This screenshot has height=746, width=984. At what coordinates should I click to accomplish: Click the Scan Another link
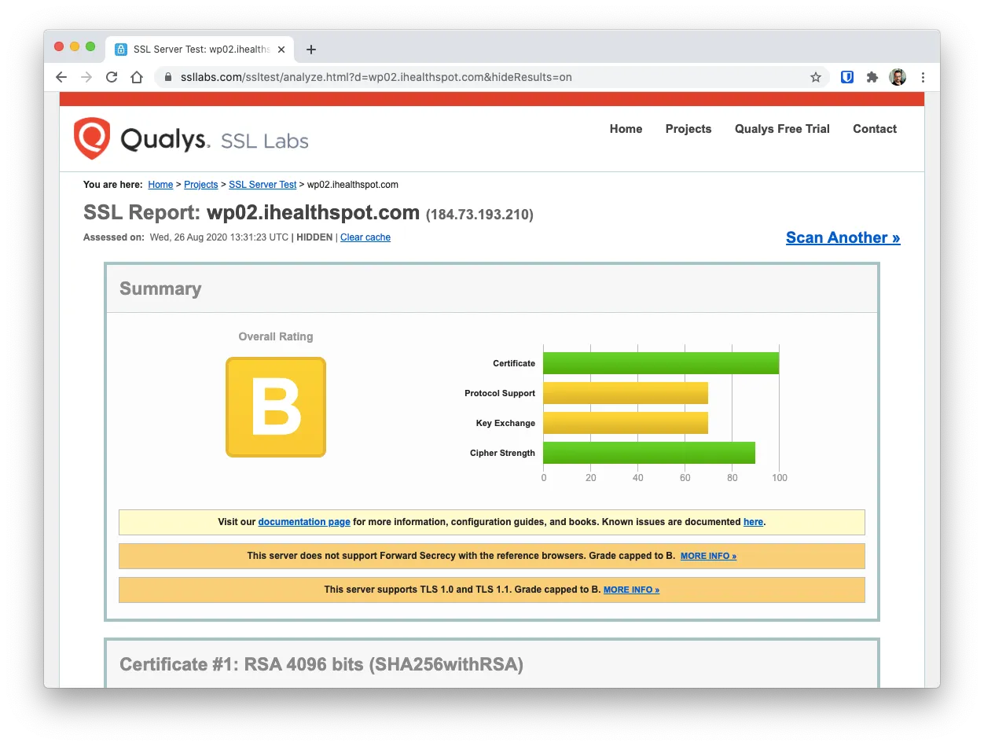(x=843, y=237)
